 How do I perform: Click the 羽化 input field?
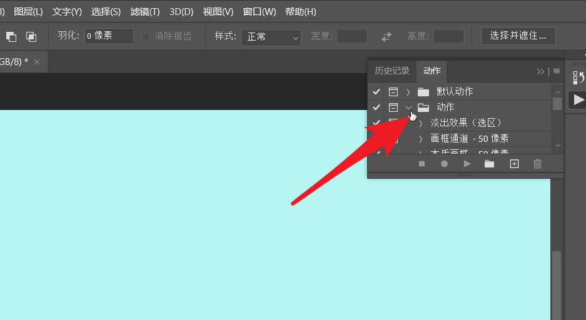[109, 36]
